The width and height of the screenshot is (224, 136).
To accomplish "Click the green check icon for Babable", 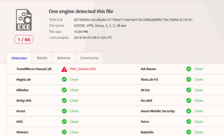I will (x=189, y=132).
